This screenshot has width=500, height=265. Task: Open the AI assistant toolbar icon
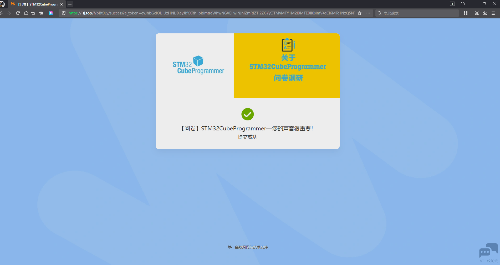pyautogui.click(x=51, y=13)
